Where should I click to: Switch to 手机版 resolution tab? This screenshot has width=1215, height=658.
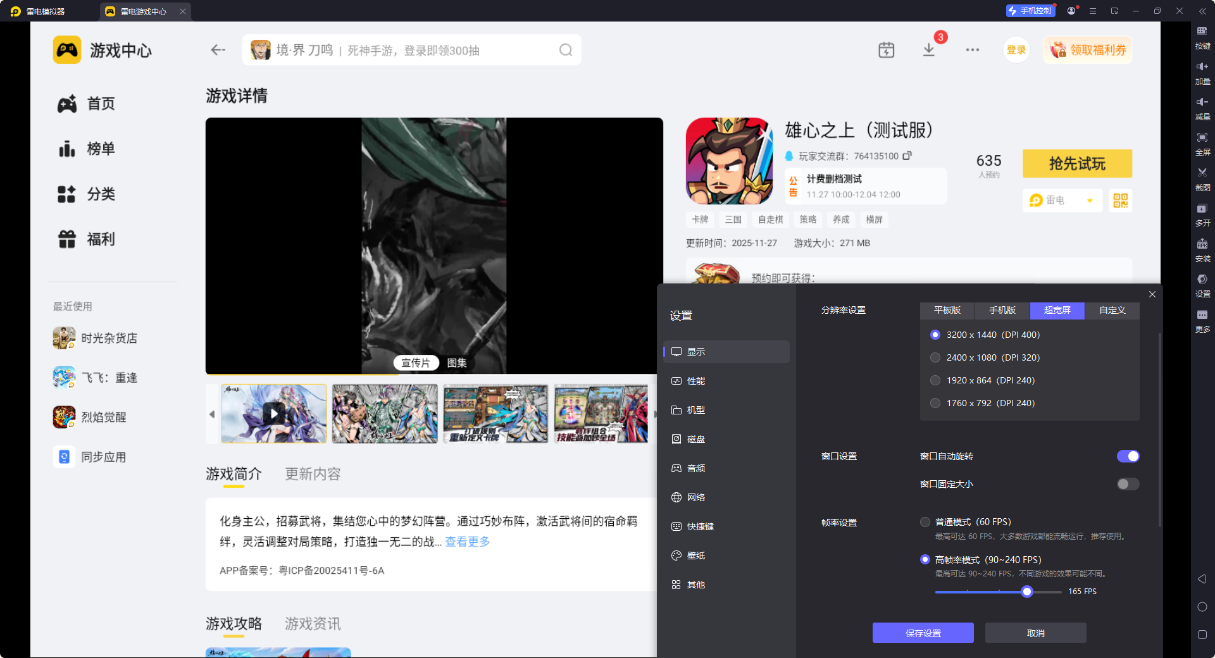tap(1001, 311)
